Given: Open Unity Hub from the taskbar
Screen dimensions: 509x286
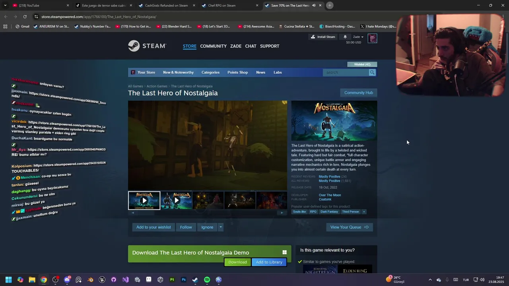Looking at the screenshot, I should click(160, 280).
